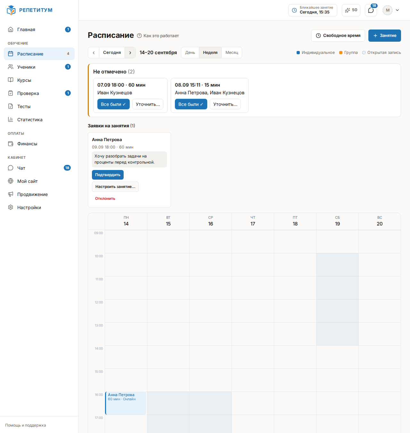410x433 pixels.
Task: Add new Занятие button
Action: pos(385,36)
